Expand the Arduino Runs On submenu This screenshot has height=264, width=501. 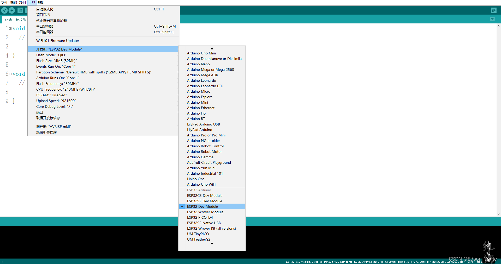104,78
